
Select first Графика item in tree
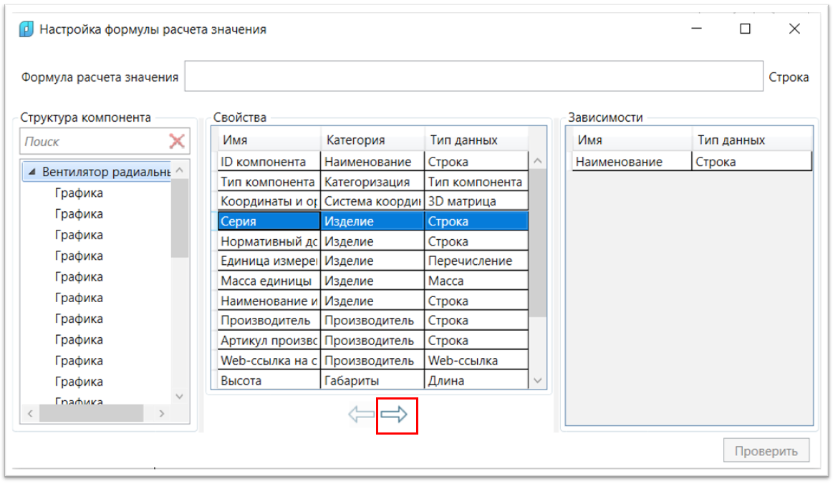click(x=79, y=193)
